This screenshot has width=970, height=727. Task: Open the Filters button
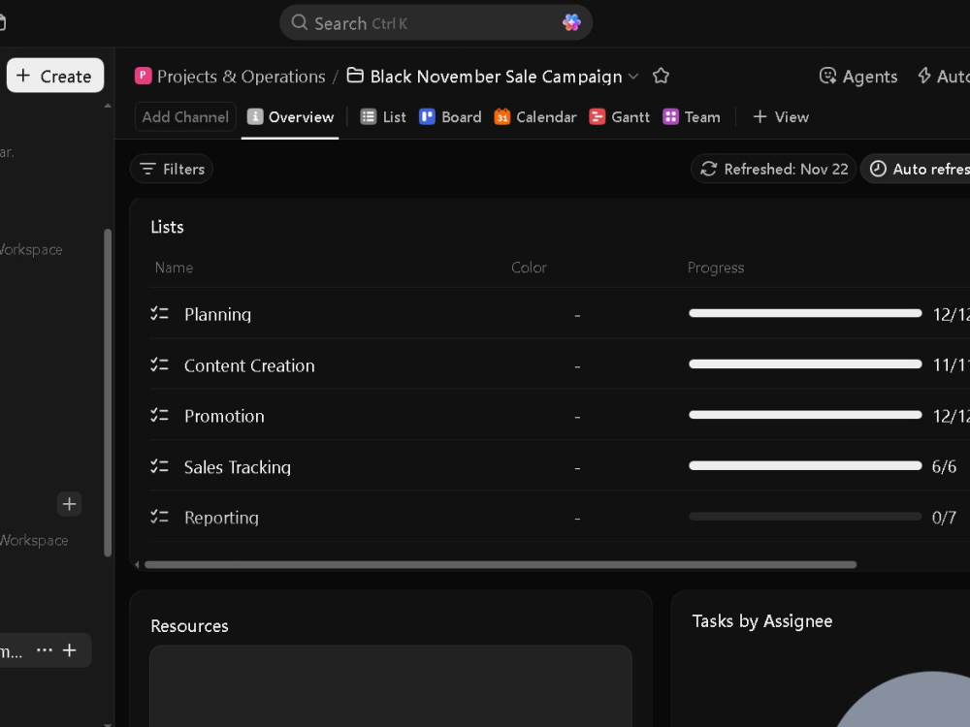pyautogui.click(x=172, y=169)
